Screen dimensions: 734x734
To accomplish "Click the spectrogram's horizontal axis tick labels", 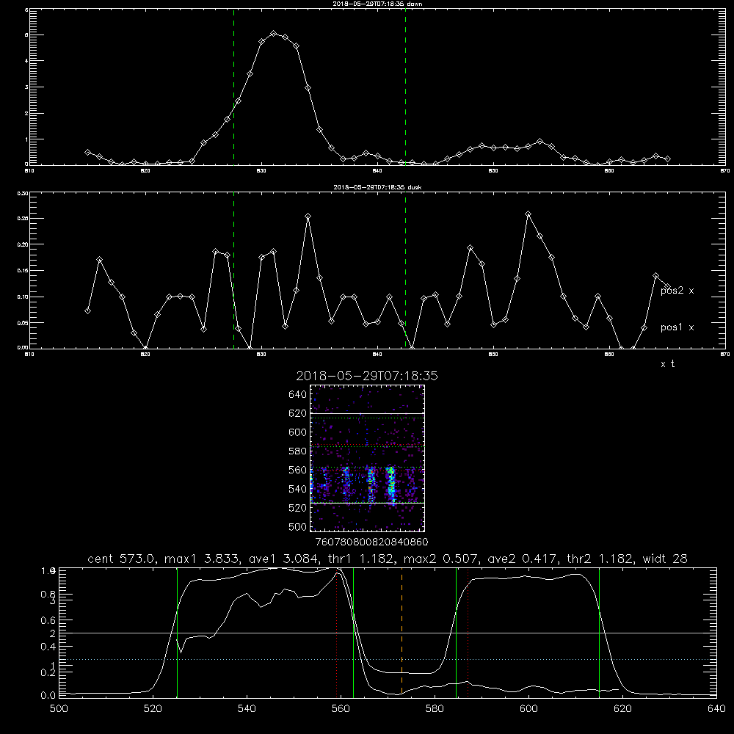I will [371, 542].
